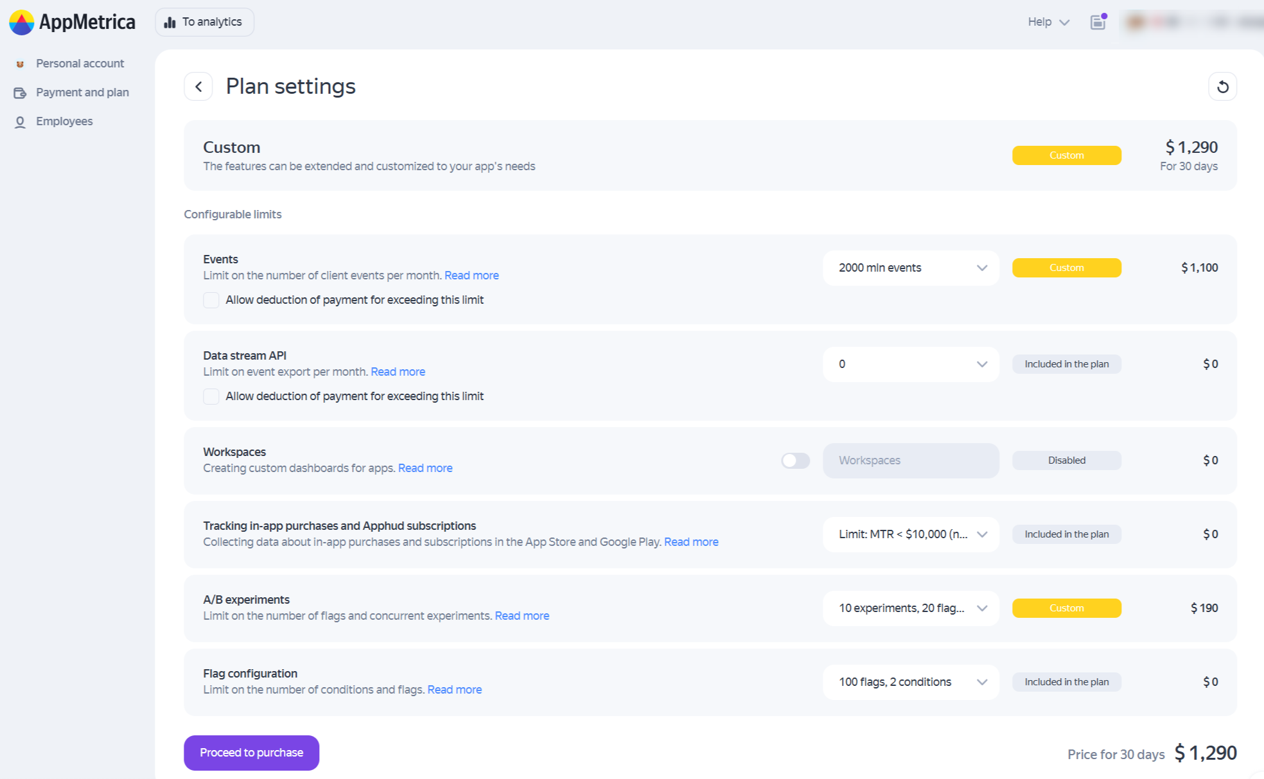Screen dimensions: 1264x779
Task: Open the 100 flags, 2 conditions dropdown
Action: click(x=910, y=682)
